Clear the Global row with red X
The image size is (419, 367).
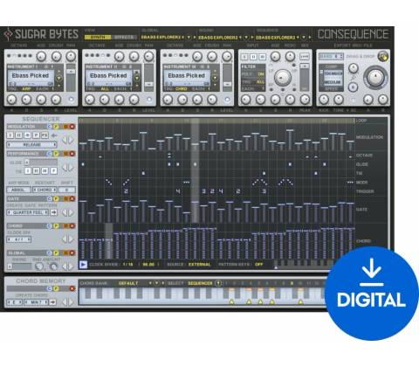pyautogui.click(x=72, y=253)
